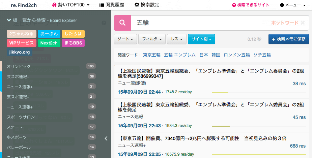Click related word 五輪 エンブレム

180,55
